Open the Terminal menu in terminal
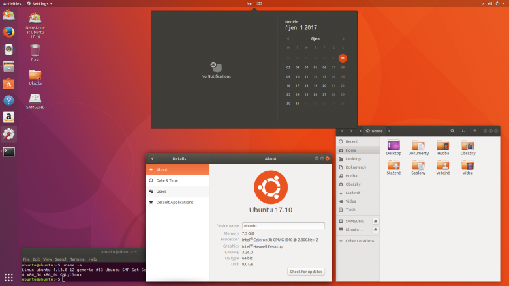This screenshot has height=286, width=509. point(78,259)
